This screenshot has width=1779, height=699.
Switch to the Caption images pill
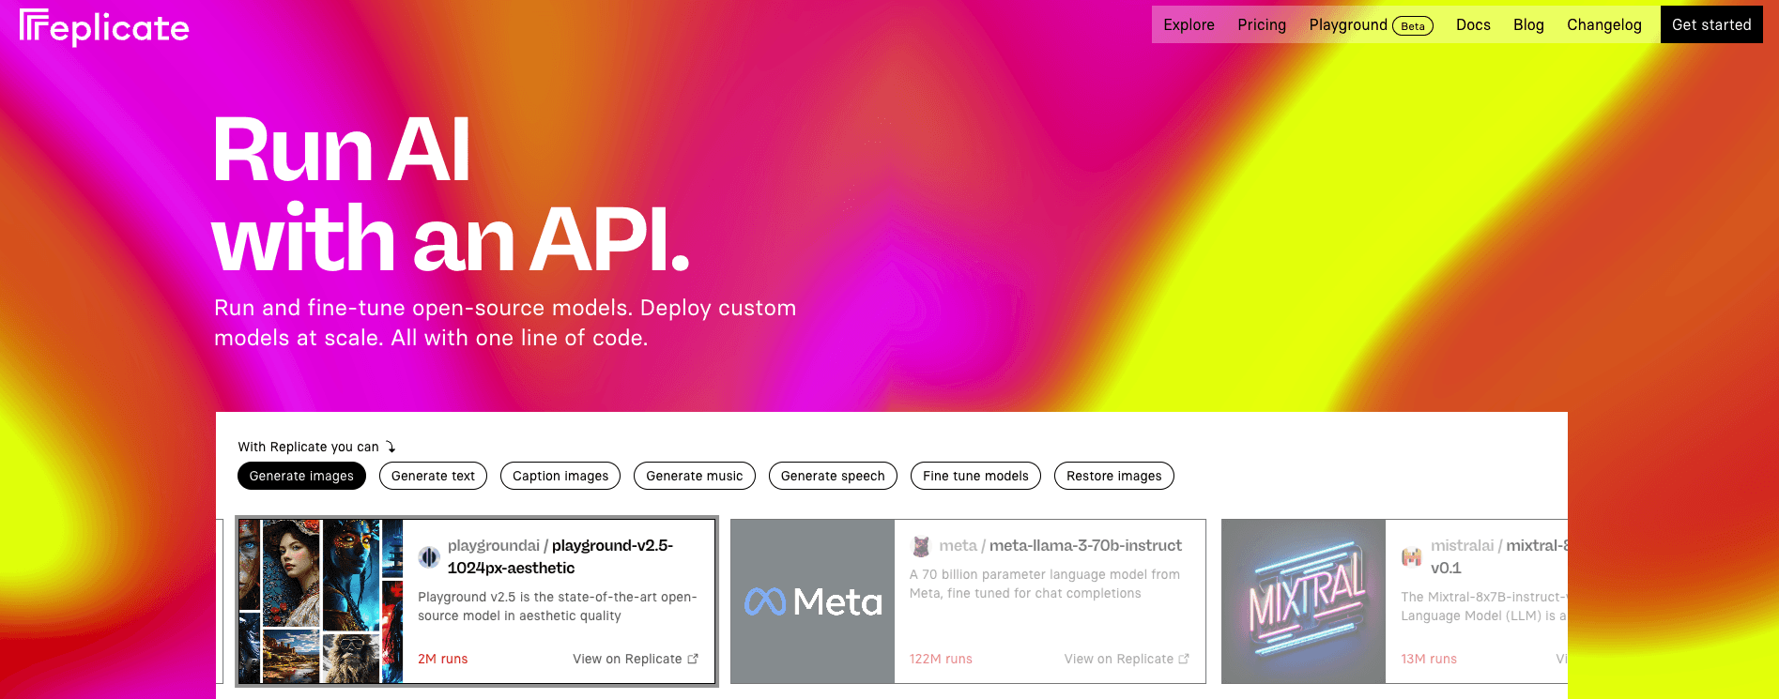click(x=560, y=476)
